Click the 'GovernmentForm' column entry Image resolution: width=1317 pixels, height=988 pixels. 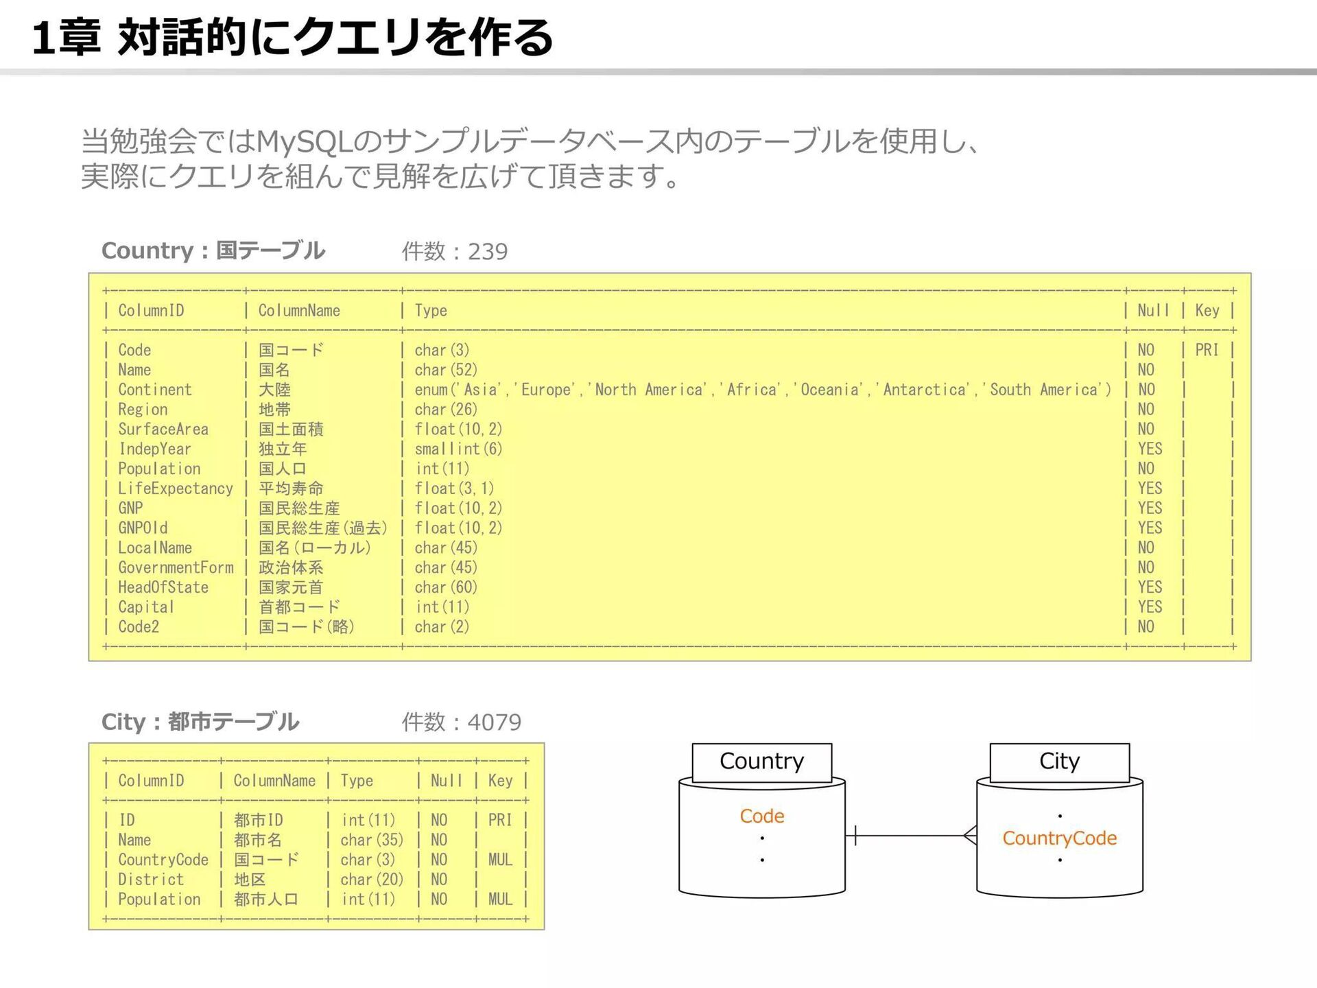175,567
